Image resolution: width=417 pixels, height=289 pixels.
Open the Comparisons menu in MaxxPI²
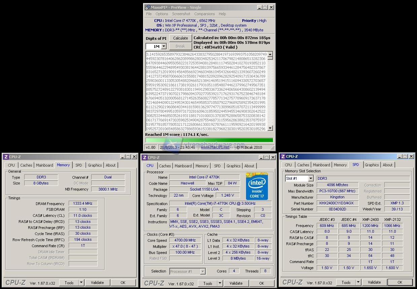click(204, 14)
